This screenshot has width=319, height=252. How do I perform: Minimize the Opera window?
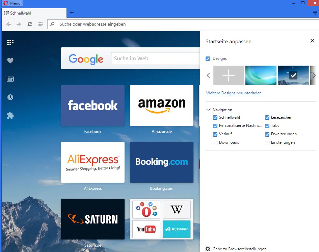(x=294, y=3)
